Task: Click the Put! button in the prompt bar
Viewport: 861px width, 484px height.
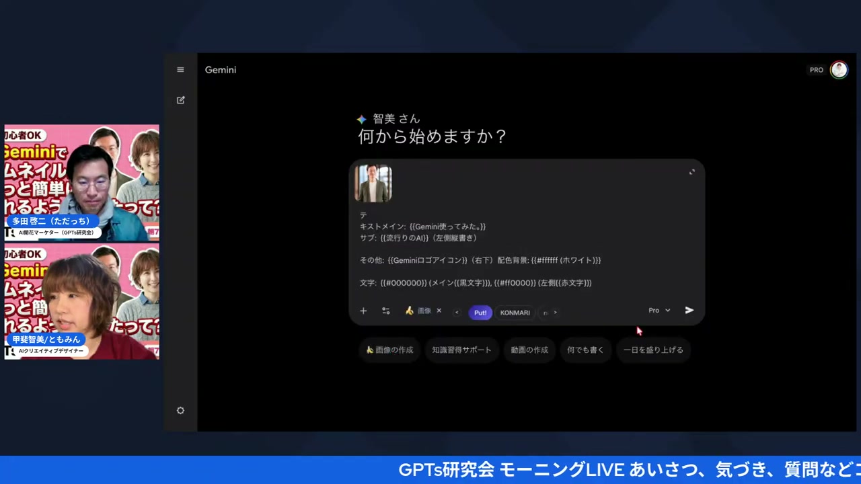Action: [x=480, y=312]
